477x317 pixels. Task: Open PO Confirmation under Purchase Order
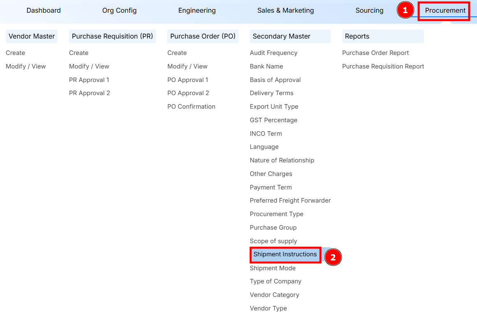(191, 106)
